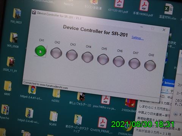Open the Settings link
The image size is (182, 136).
[138, 38]
